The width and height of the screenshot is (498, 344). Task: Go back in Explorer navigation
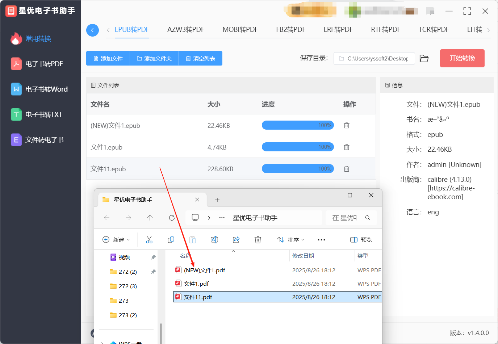click(106, 218)
